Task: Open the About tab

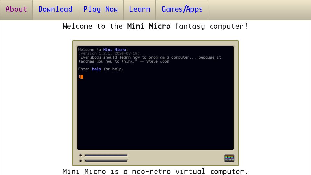Action: click(16, 10)
